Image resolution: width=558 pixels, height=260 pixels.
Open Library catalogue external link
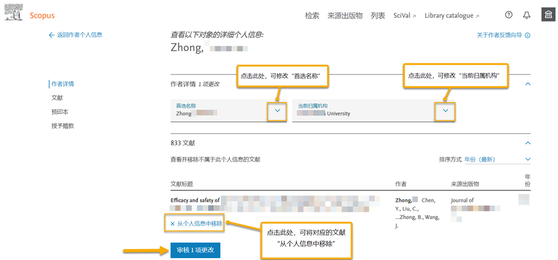point(452,16)
